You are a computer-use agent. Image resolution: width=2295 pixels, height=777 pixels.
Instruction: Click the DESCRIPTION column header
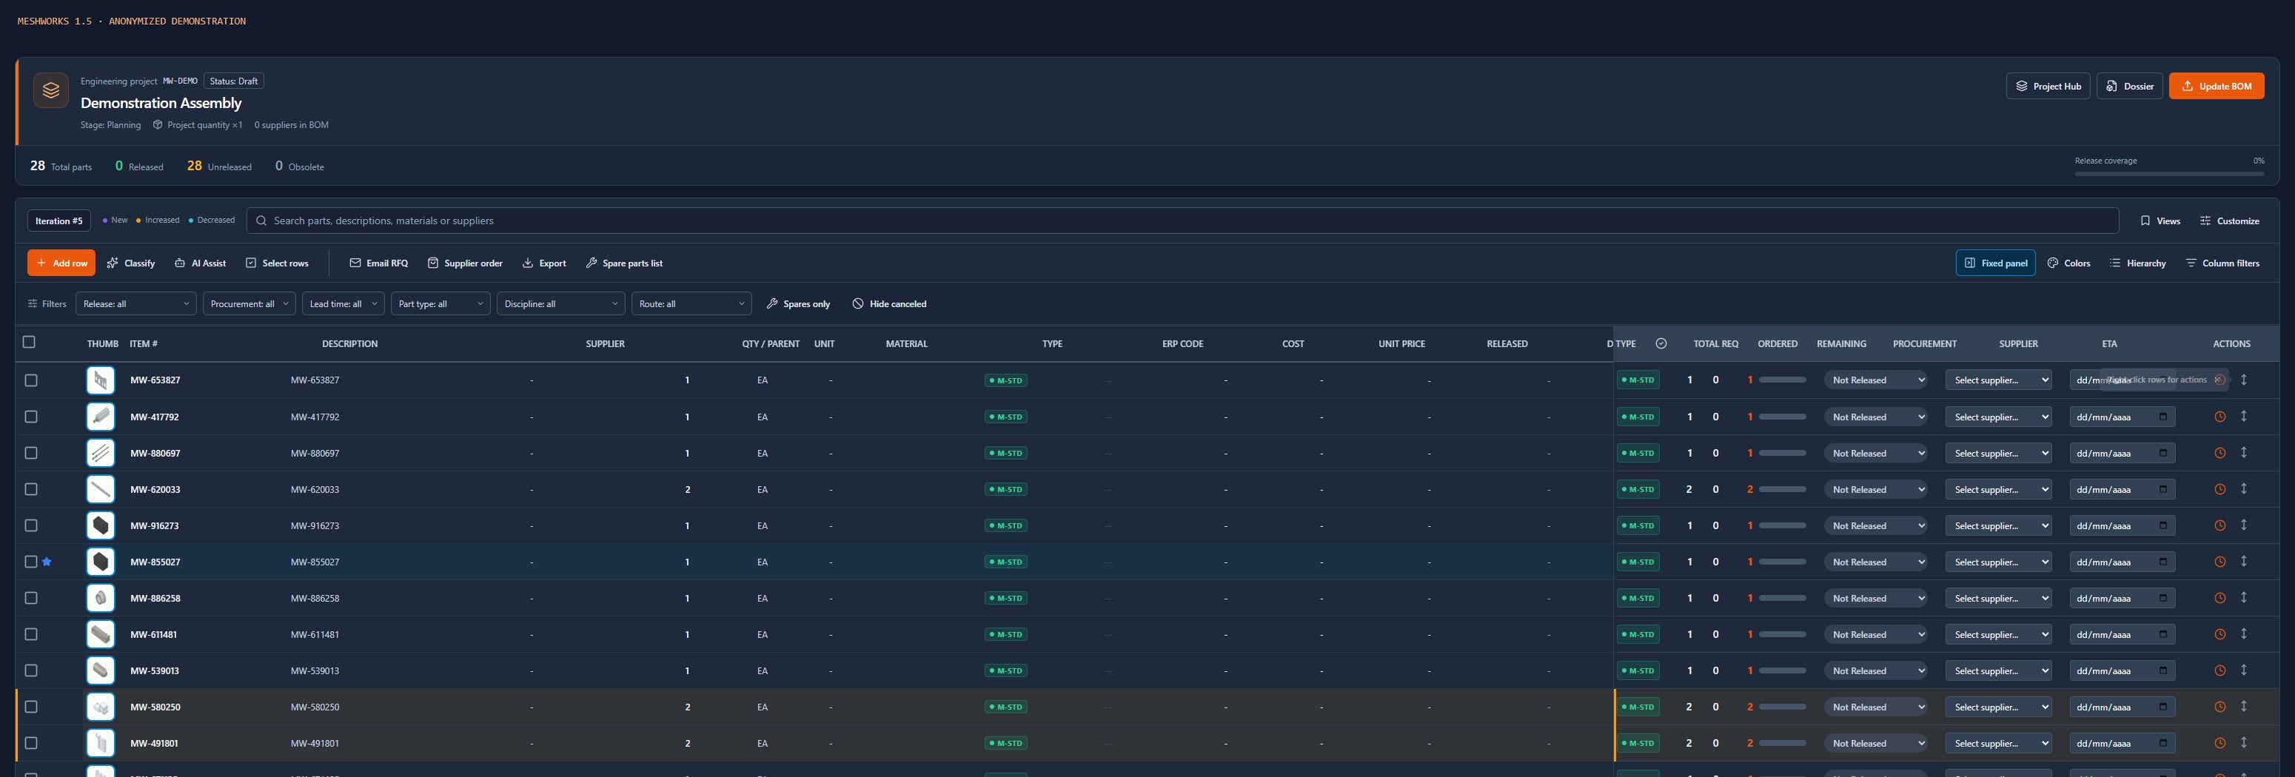pos(349,343)
